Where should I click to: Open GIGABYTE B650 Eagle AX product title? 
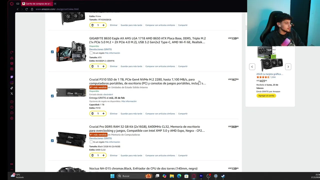(147, 40)
